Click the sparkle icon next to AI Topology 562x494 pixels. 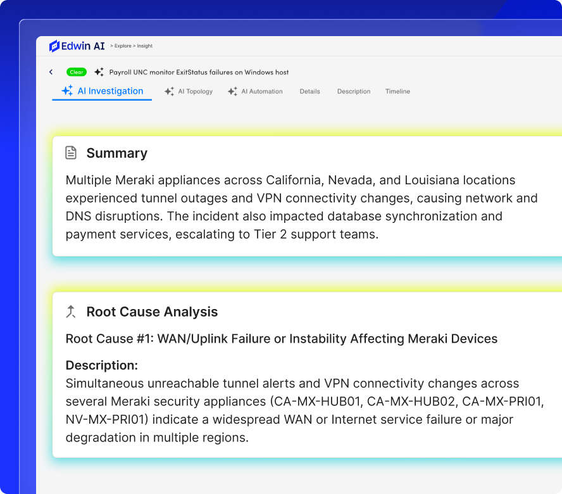(169, 91)
